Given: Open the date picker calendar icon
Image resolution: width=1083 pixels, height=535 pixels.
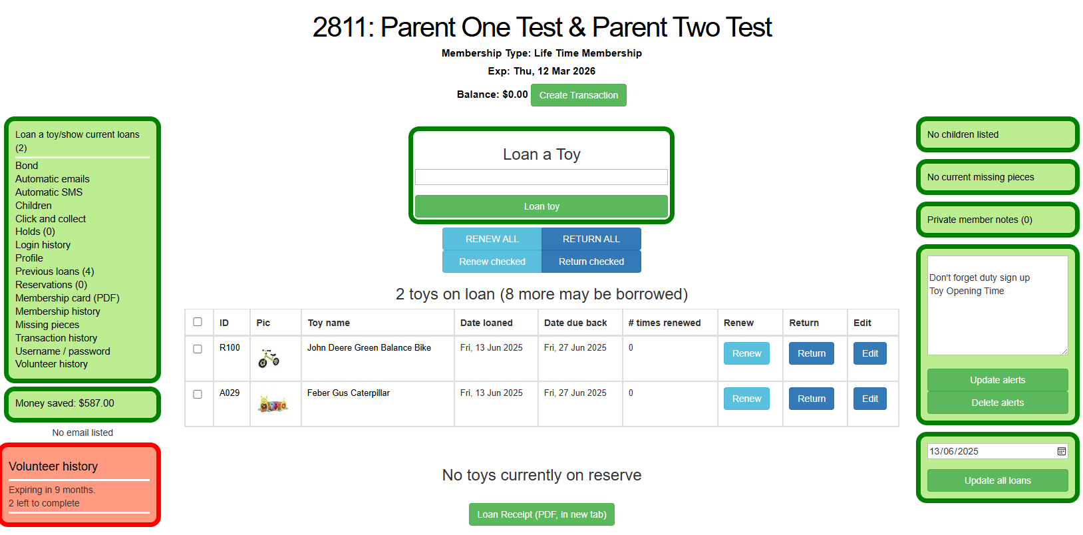Looking at the screenshot, I should coord(1062,451).
